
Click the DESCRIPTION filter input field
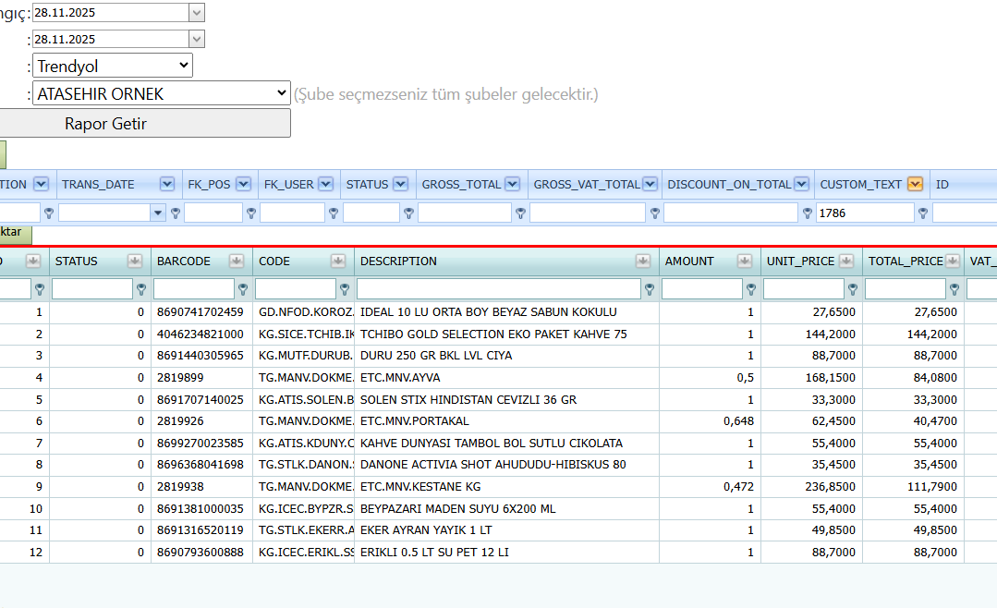[x=499, y=289]
